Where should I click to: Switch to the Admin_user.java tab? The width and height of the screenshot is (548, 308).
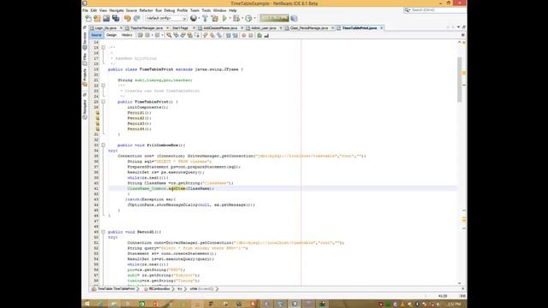[264, 28]
